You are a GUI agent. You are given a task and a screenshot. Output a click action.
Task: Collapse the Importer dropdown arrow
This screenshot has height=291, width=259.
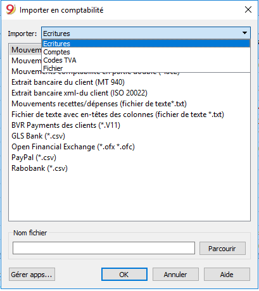tap(244, 33)
